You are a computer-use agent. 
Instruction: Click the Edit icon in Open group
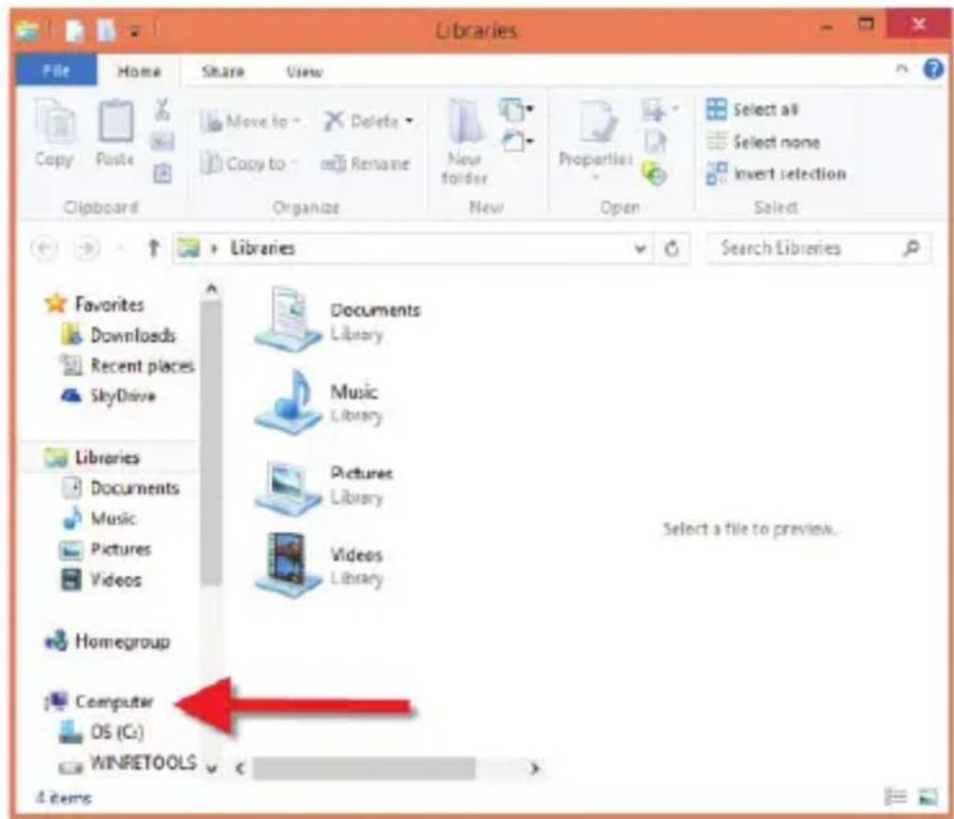[x=655, y=142]
